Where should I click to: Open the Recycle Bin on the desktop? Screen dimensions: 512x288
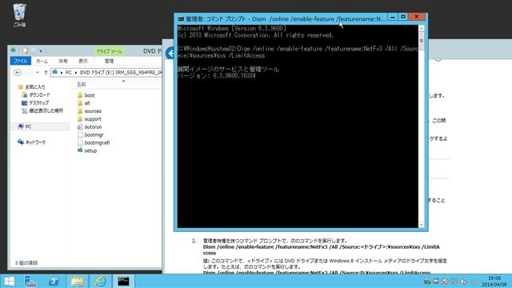[19, 15]
